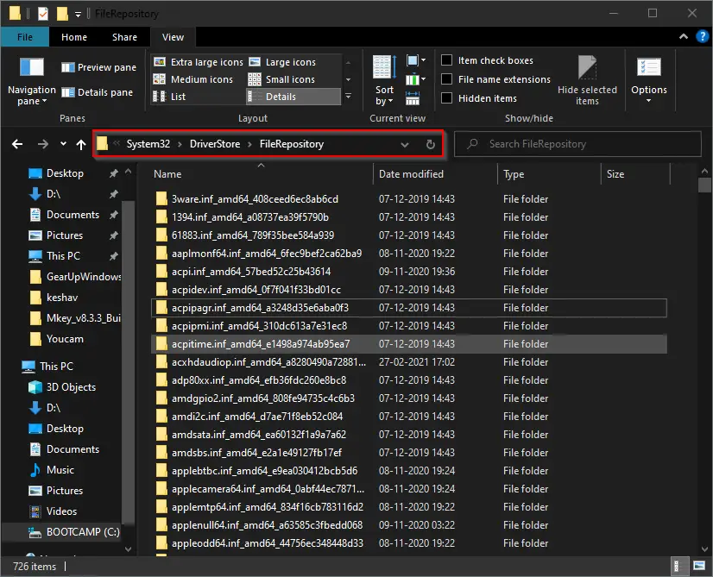Screen dimensions: 713x577
Task: Open the Group by dropdown
Action: point(416,60)
